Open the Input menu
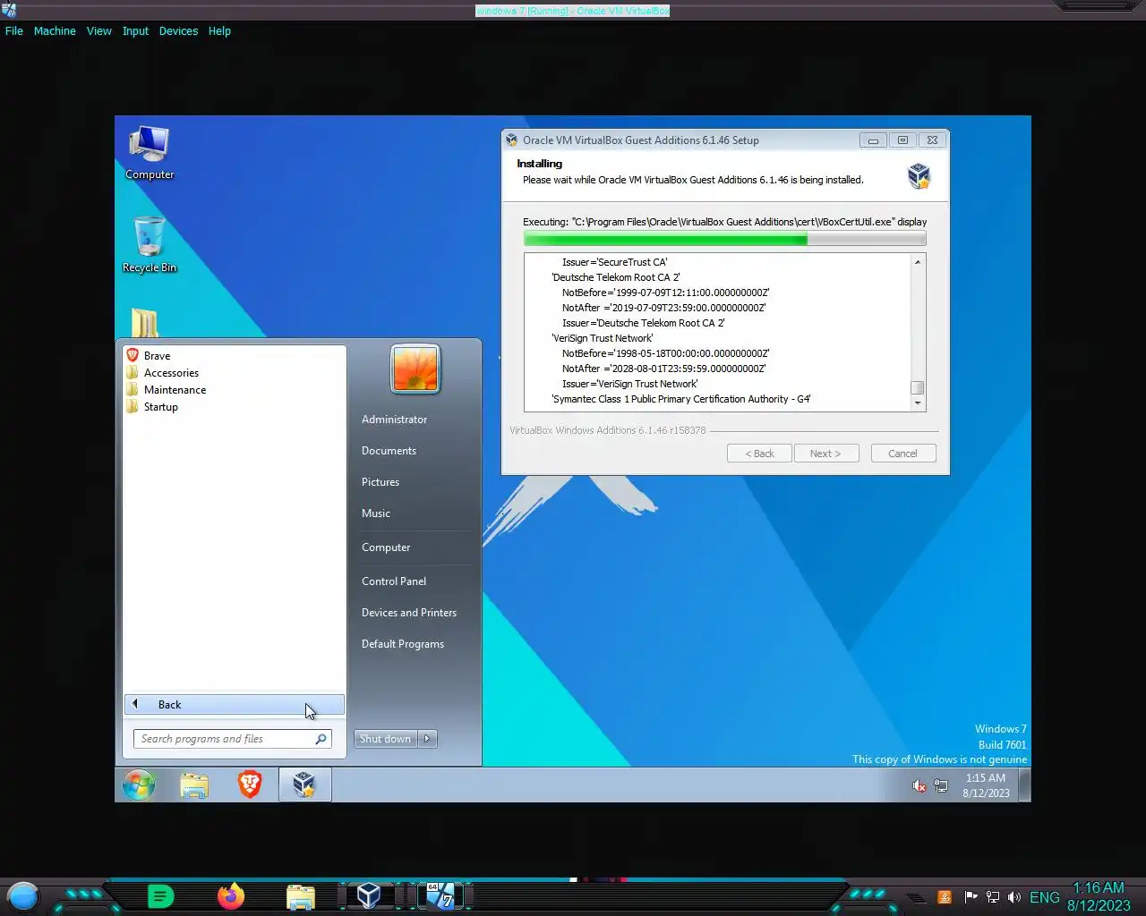1146x916 pixels. click(135, 30)
